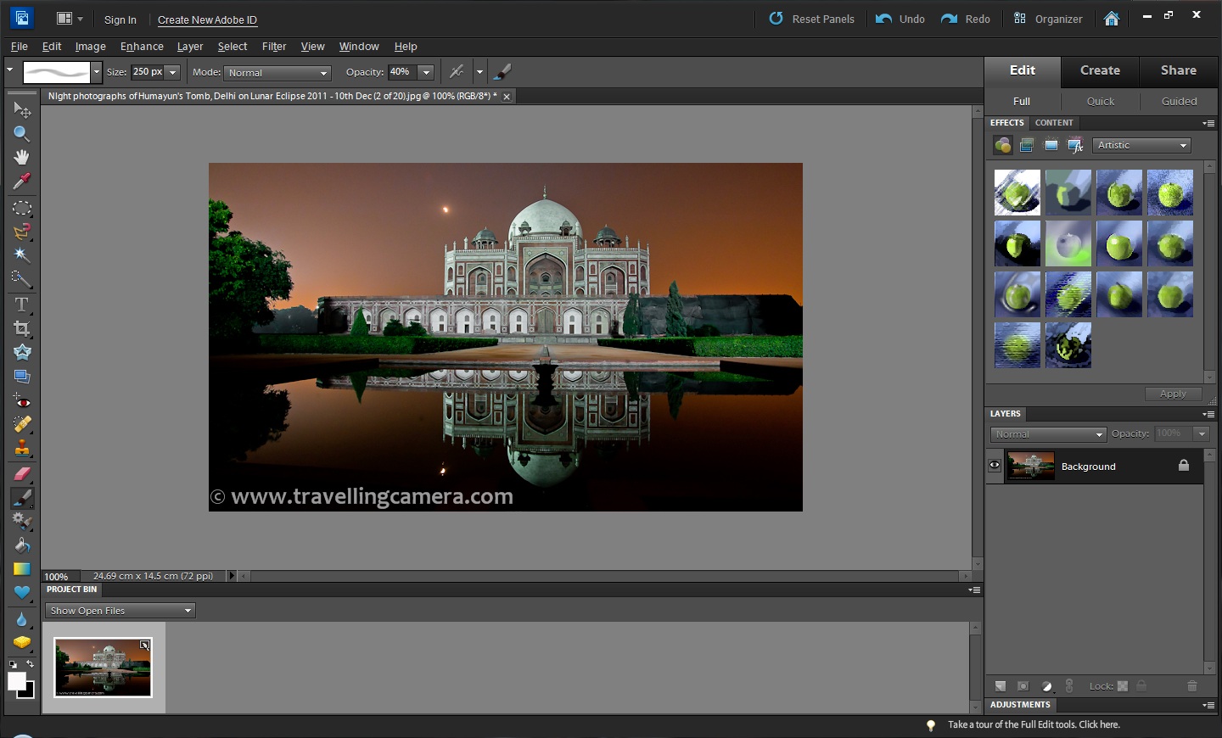Select the Zoom tool

pyautogui.click(x=21, y=133)
